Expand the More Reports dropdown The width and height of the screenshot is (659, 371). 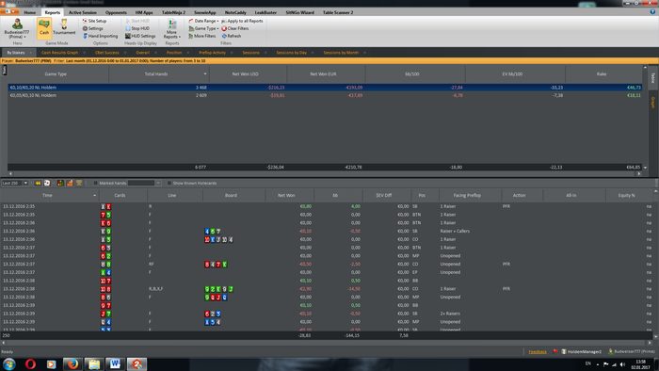pyautogui.click(x=172, y=28)
